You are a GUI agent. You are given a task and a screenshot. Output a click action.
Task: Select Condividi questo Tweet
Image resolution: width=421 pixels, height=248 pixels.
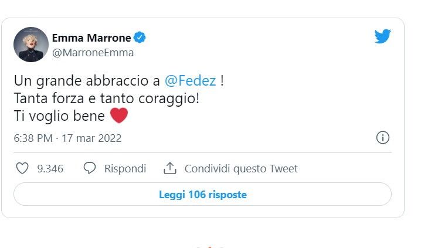coord(241,169)
